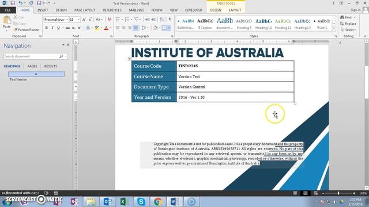The height and width of the screenshot is (207, 369).
Task: Open REVIEW tab
Action: [157, 10]
